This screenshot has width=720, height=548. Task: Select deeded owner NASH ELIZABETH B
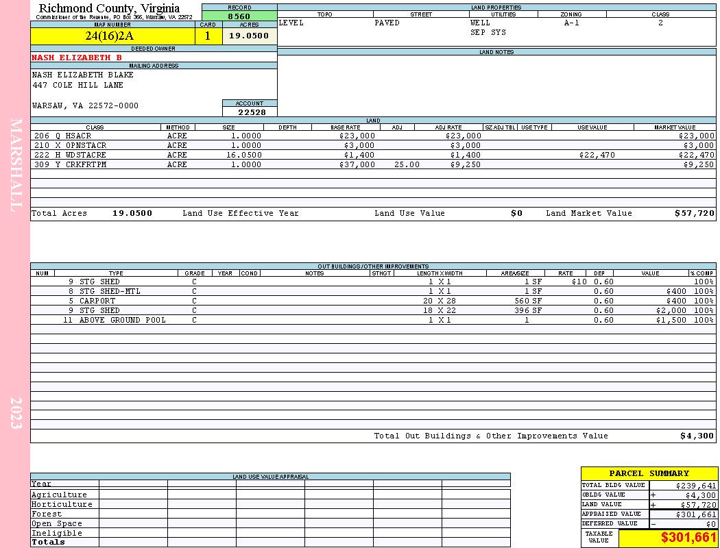pos(77,58)
